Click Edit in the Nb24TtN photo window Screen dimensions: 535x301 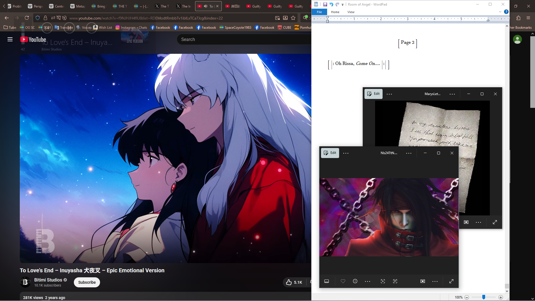pyautogui.click(x=330, y=153)
